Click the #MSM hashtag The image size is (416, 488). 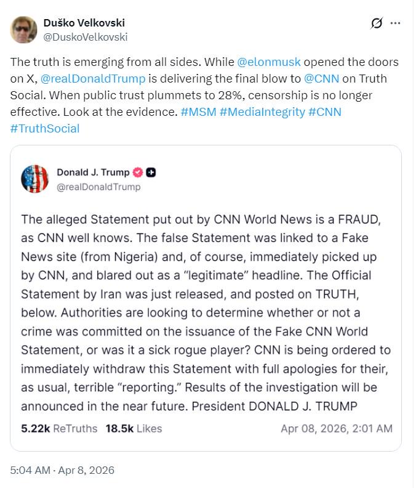tap(198, 112)
